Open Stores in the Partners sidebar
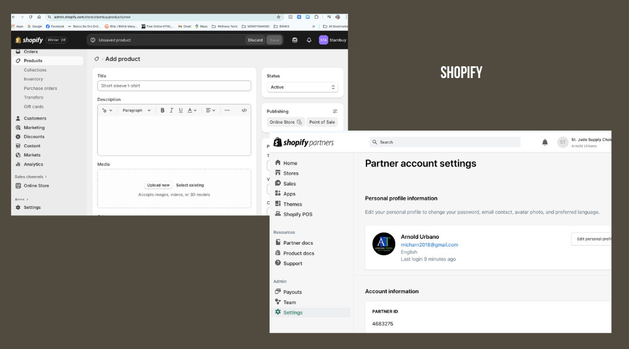The height and width of the screenshot is (349, 629). (287, 173)
